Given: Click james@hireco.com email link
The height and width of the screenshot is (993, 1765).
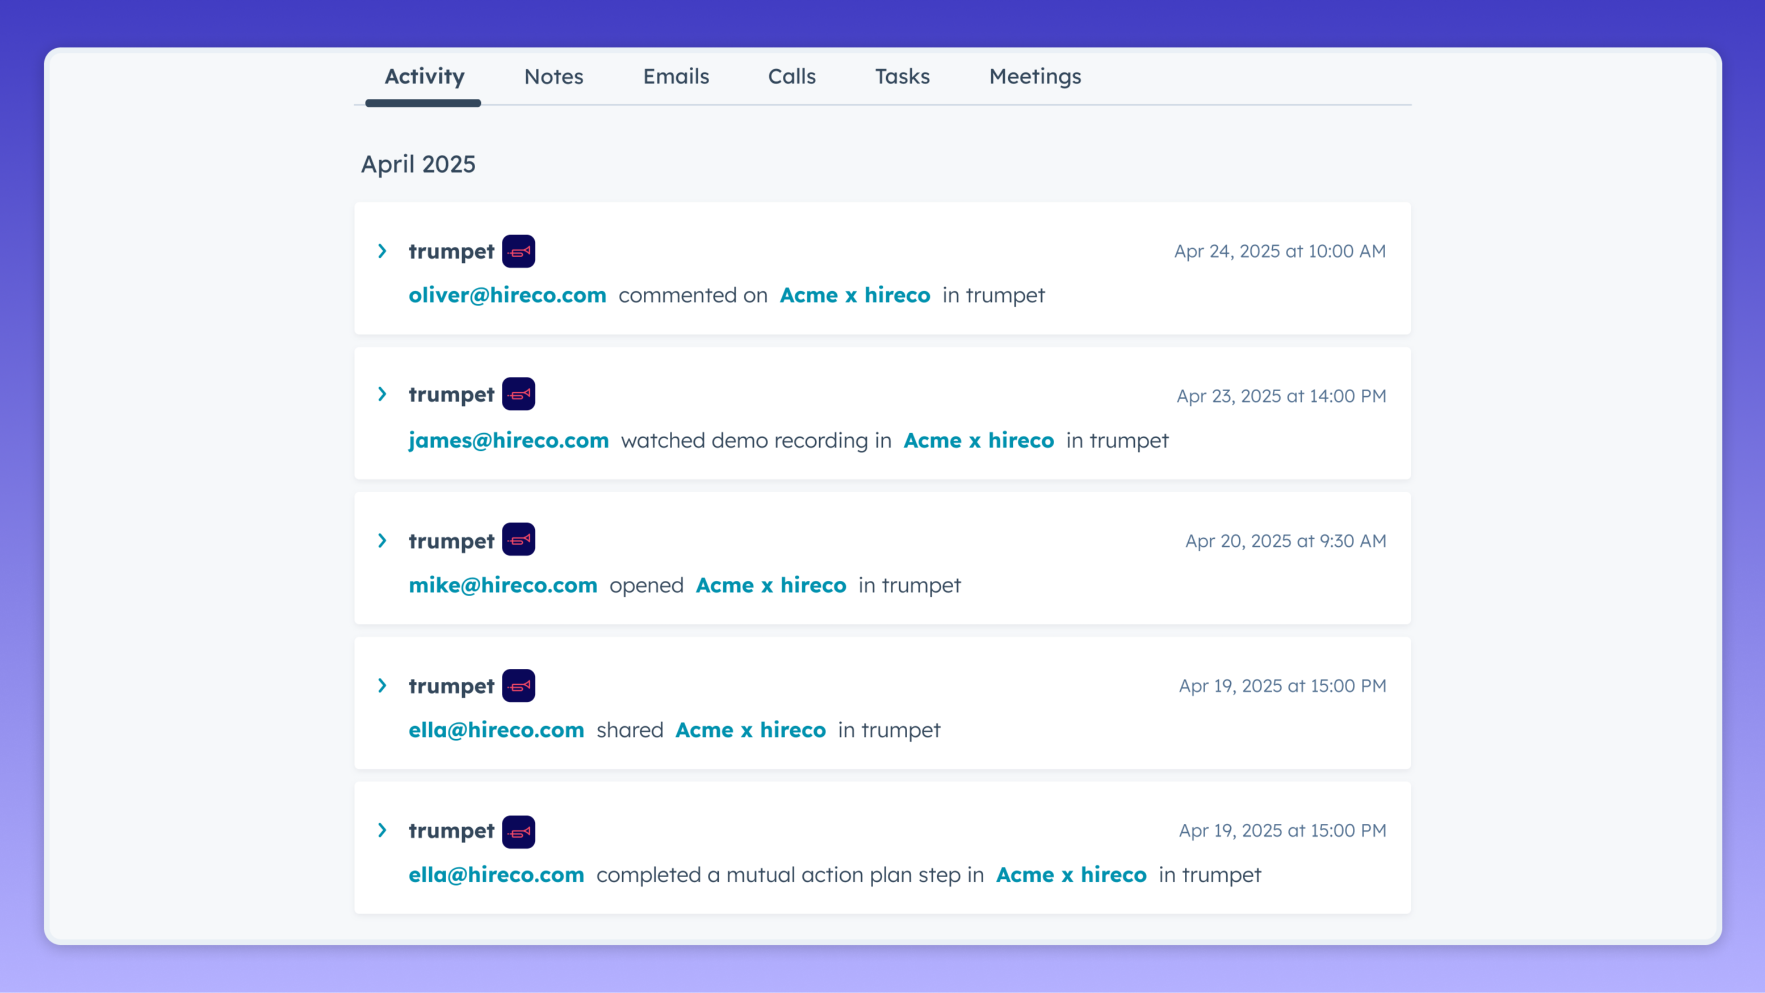Looking at the screenshot, I should [509, 441].
